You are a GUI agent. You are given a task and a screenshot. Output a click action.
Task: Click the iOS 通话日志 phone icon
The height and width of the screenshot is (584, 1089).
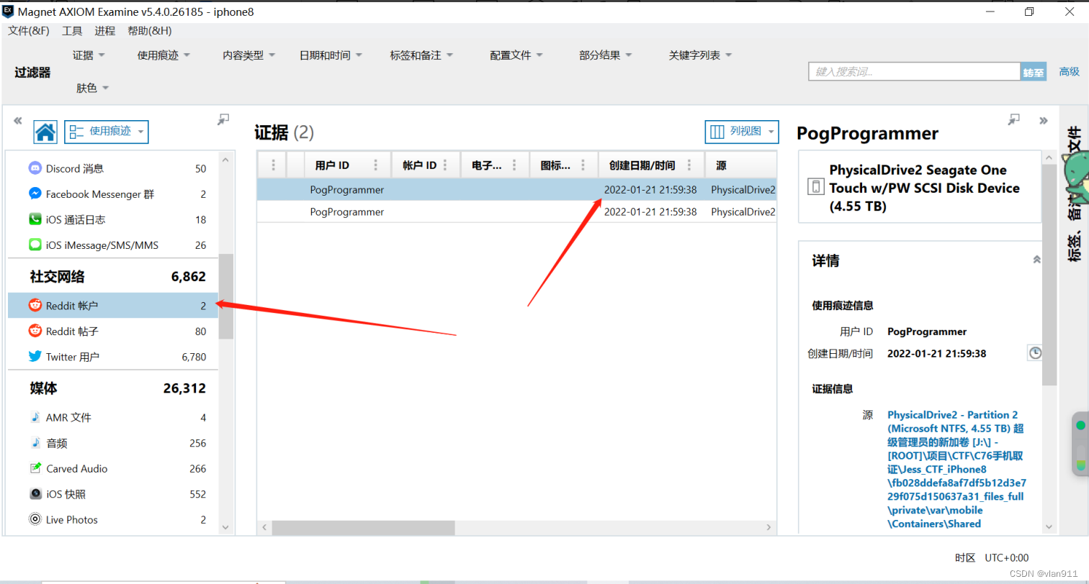[x=35, y=219]
